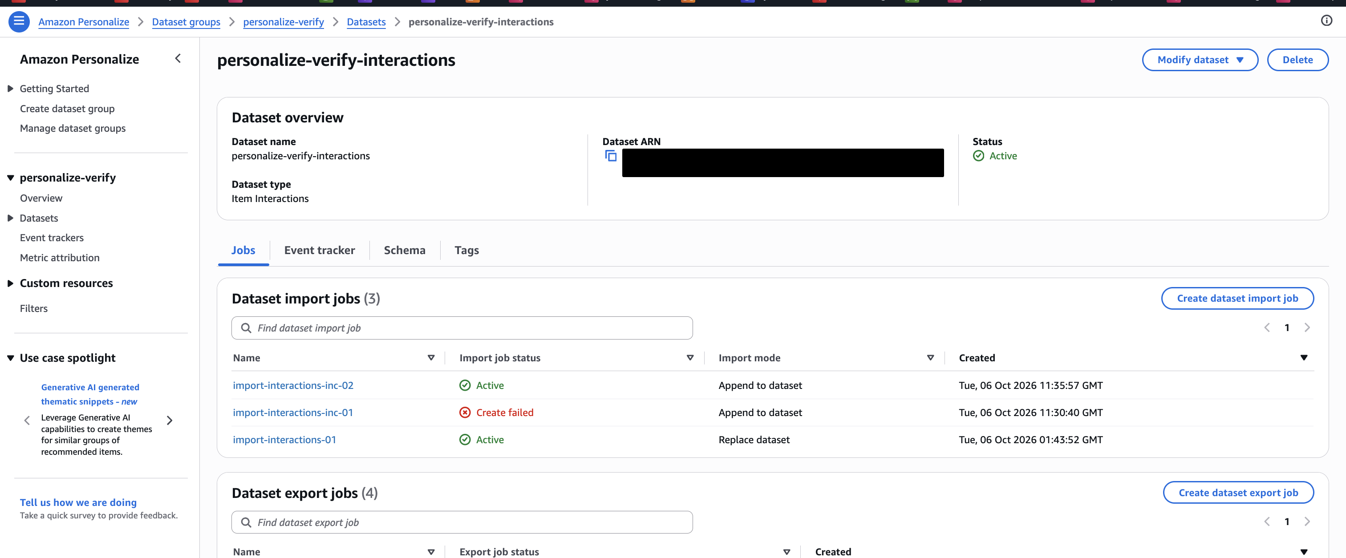Show next use case spotlight card
Image resolution: width=1346 pixels, height=558 pixels.
click(169, 420)
